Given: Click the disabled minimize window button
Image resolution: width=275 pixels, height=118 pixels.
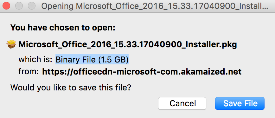Looking at the screenshot, I should click(19, 6).
